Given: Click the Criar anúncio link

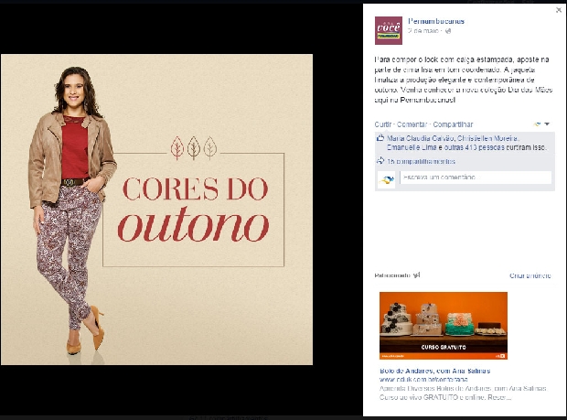Looking at the screenshot, I should [x=530, y=275].
